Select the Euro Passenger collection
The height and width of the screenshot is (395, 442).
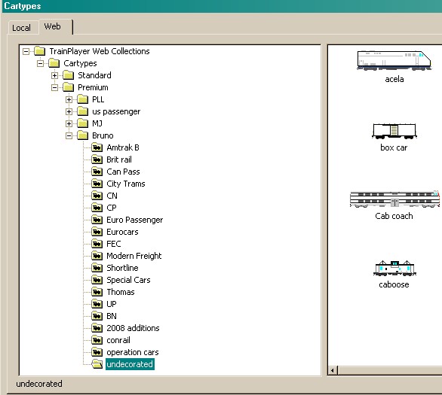134,220
